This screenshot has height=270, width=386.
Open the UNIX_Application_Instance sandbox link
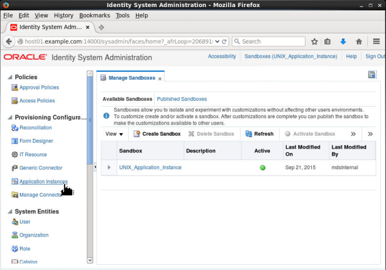pos(150,168)
